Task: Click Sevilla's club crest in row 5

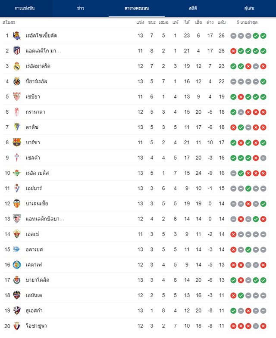Action: click(x=17, y=97)
